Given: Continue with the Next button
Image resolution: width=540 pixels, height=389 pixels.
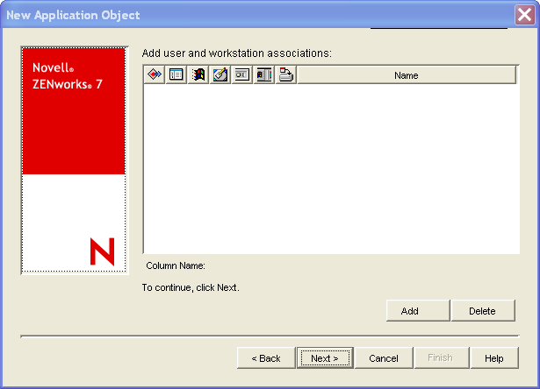Looking at the screenshot, I should pyautogui.click(x=325, y=358).
